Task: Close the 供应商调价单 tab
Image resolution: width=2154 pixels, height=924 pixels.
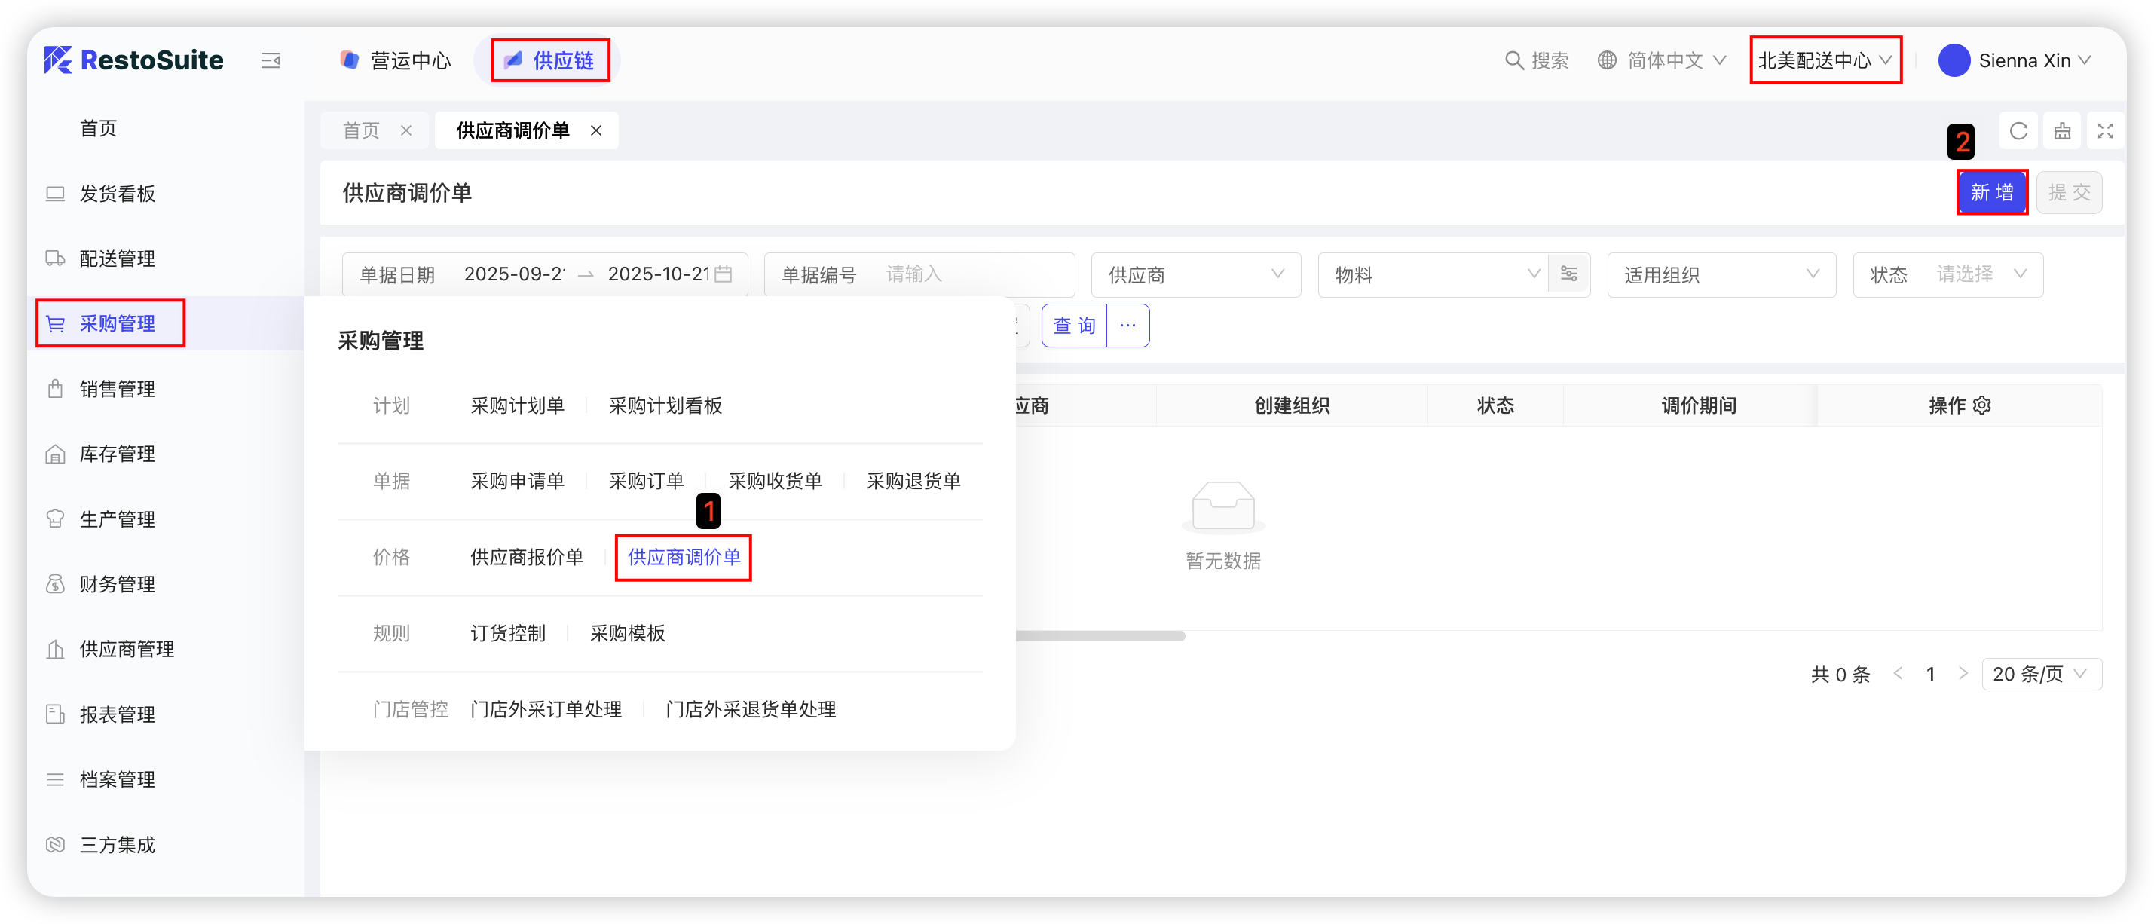Action: click(x=596, y=130)
